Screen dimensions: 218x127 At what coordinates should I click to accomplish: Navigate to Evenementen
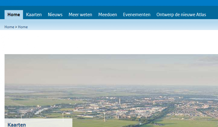click(137, 15)
